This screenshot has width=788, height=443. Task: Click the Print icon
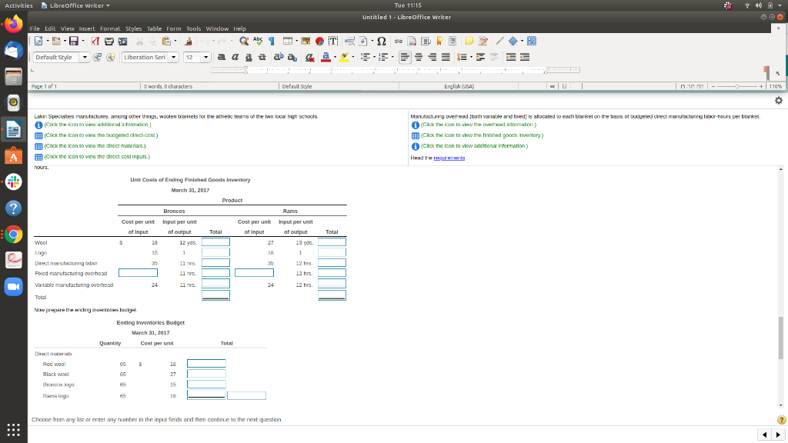109,42
